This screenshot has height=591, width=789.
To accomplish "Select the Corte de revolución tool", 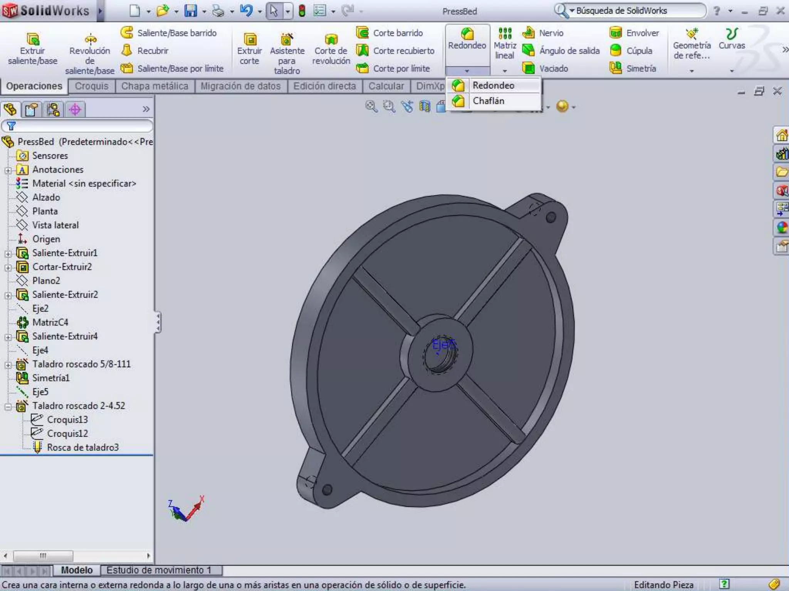I will [331, 49].
